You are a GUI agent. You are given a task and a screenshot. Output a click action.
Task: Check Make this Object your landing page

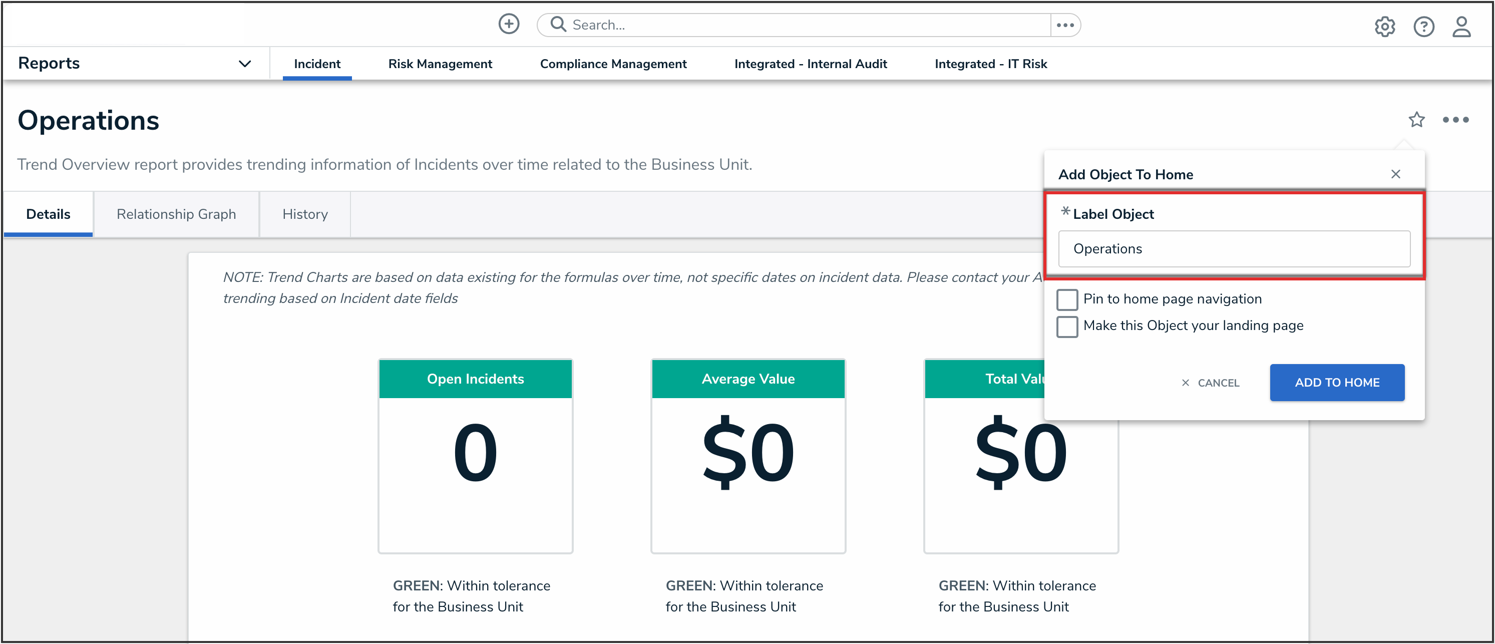(1067, 327)
